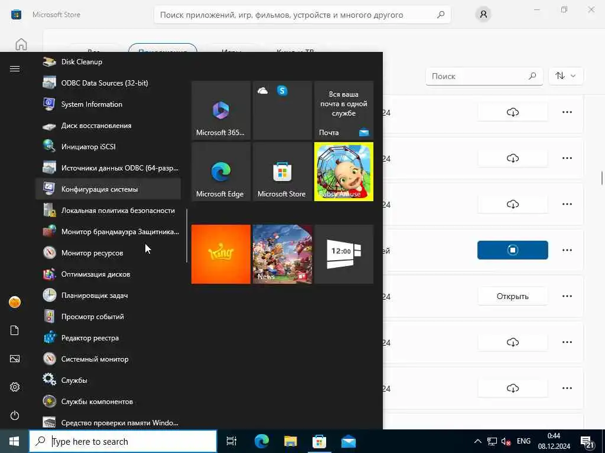The width and height of the screenshot is (605, 453).
Task: Open Просмотр событий
Action: (108, 317)
